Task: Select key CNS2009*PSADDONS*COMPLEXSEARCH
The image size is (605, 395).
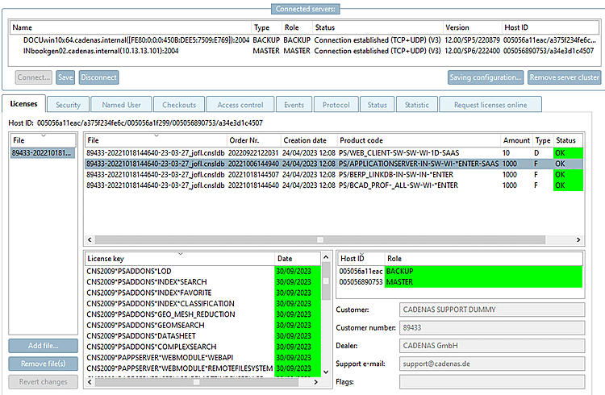Action: 202,347
